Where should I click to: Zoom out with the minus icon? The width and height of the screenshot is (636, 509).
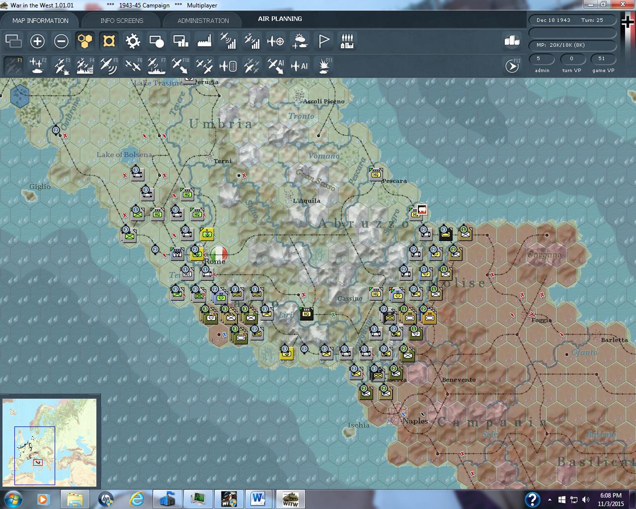[x=61, y=41]
